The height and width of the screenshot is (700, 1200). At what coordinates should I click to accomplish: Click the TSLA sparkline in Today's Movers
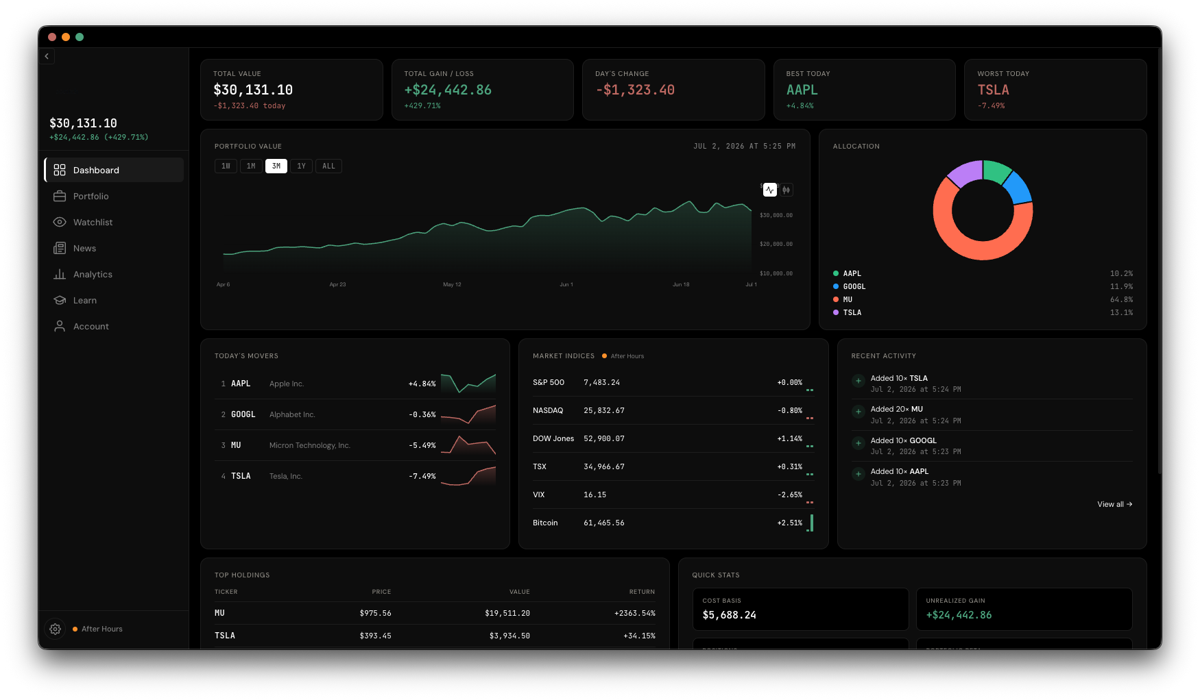[468, 476]
